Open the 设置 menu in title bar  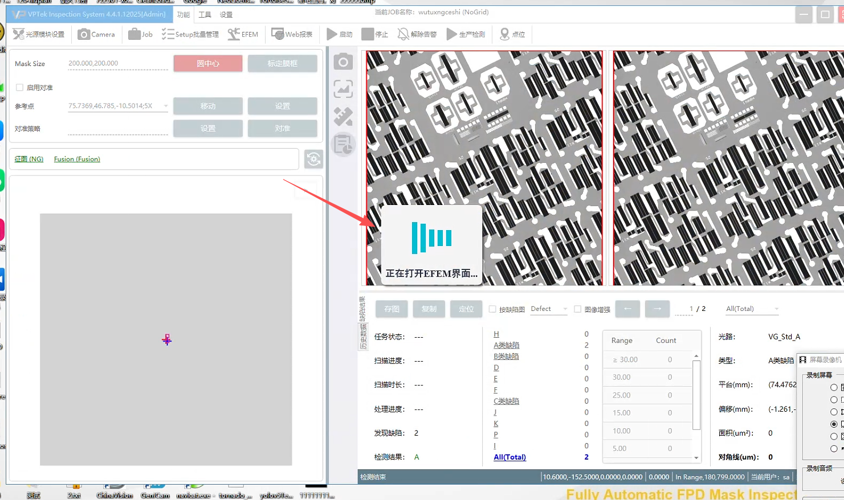pyautogui.click(x=226, y=14)
